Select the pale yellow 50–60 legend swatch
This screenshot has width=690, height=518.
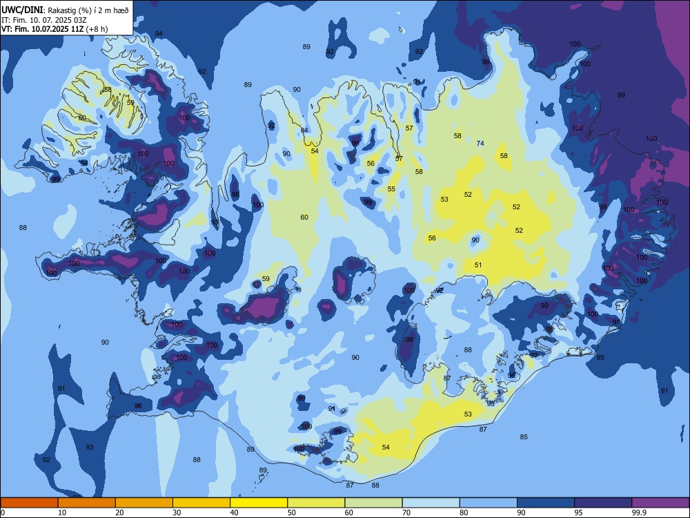[316, 503]
